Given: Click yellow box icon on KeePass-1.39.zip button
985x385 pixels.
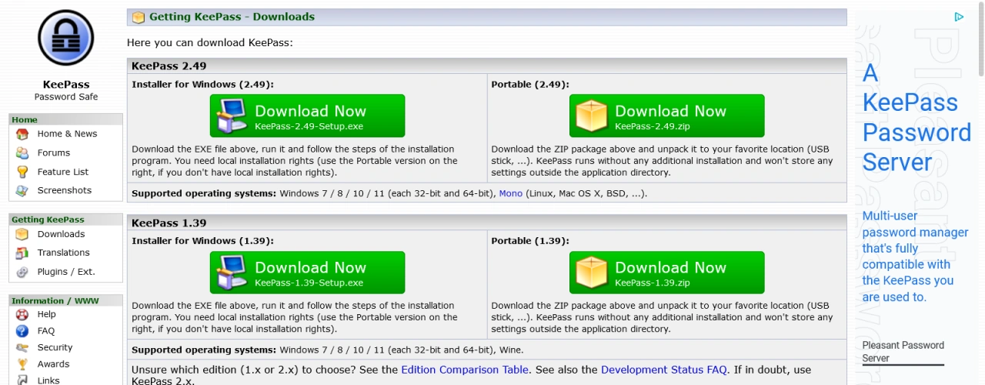Looking at the screenshot, I should coord(593,273).
